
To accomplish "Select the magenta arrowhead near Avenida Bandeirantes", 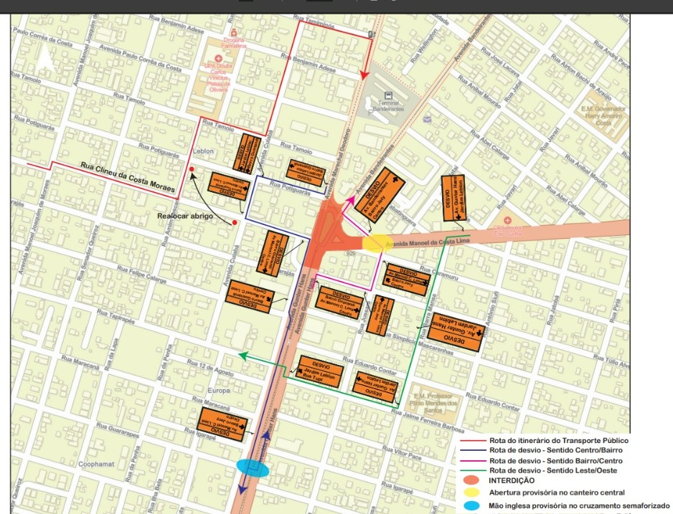I will (x=351, y=199).
